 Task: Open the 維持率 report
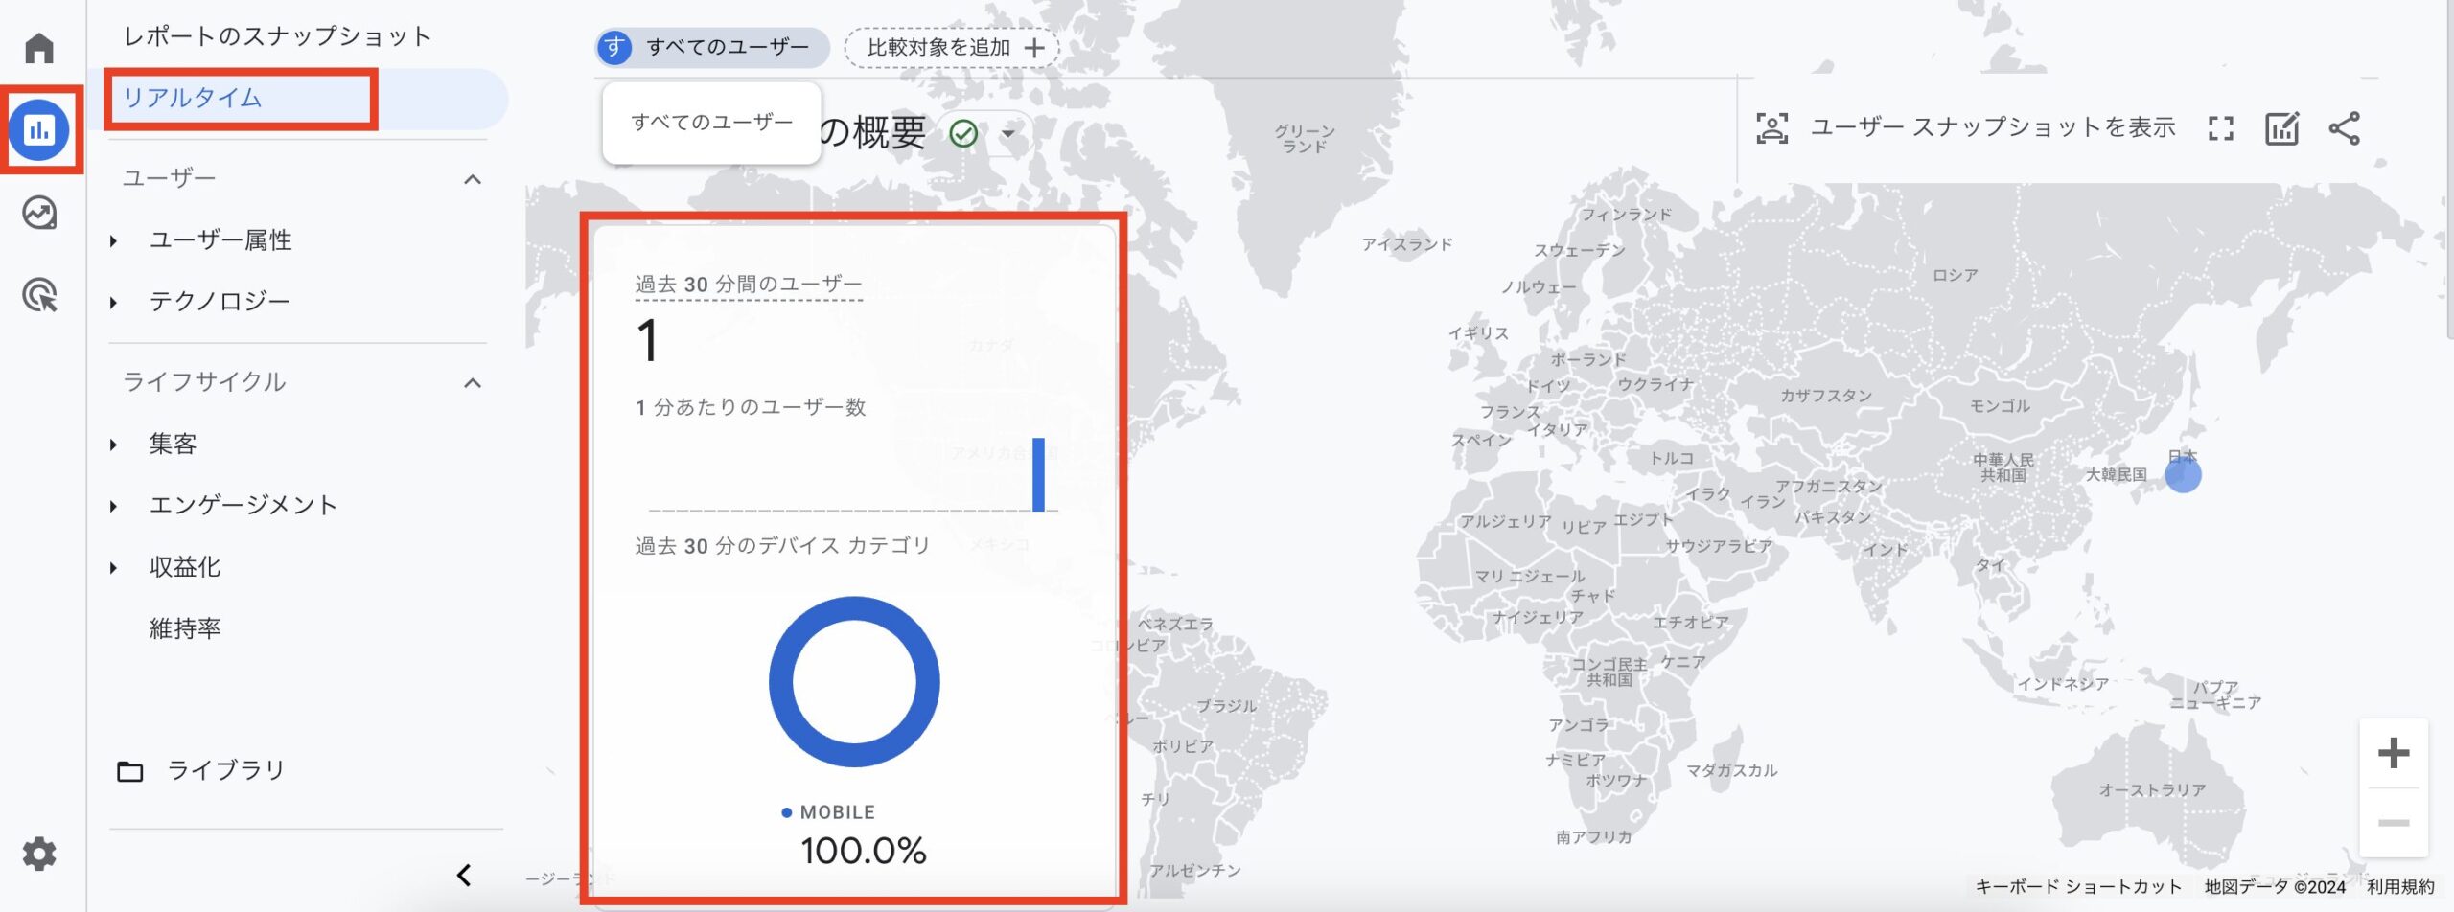tap(185, 628)
